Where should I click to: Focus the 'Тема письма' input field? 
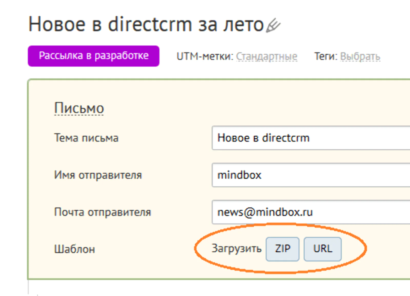pos(311,138)
